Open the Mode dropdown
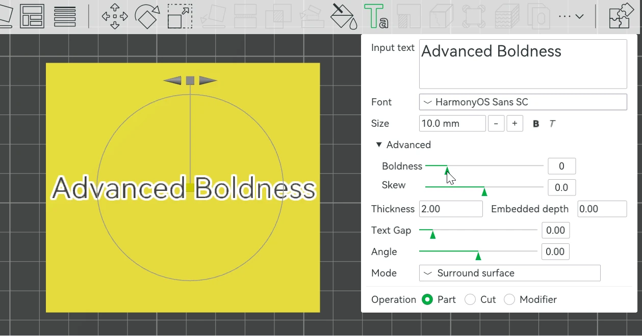The height and width of the screenshot is (336, 642). [x=509, y=273]
